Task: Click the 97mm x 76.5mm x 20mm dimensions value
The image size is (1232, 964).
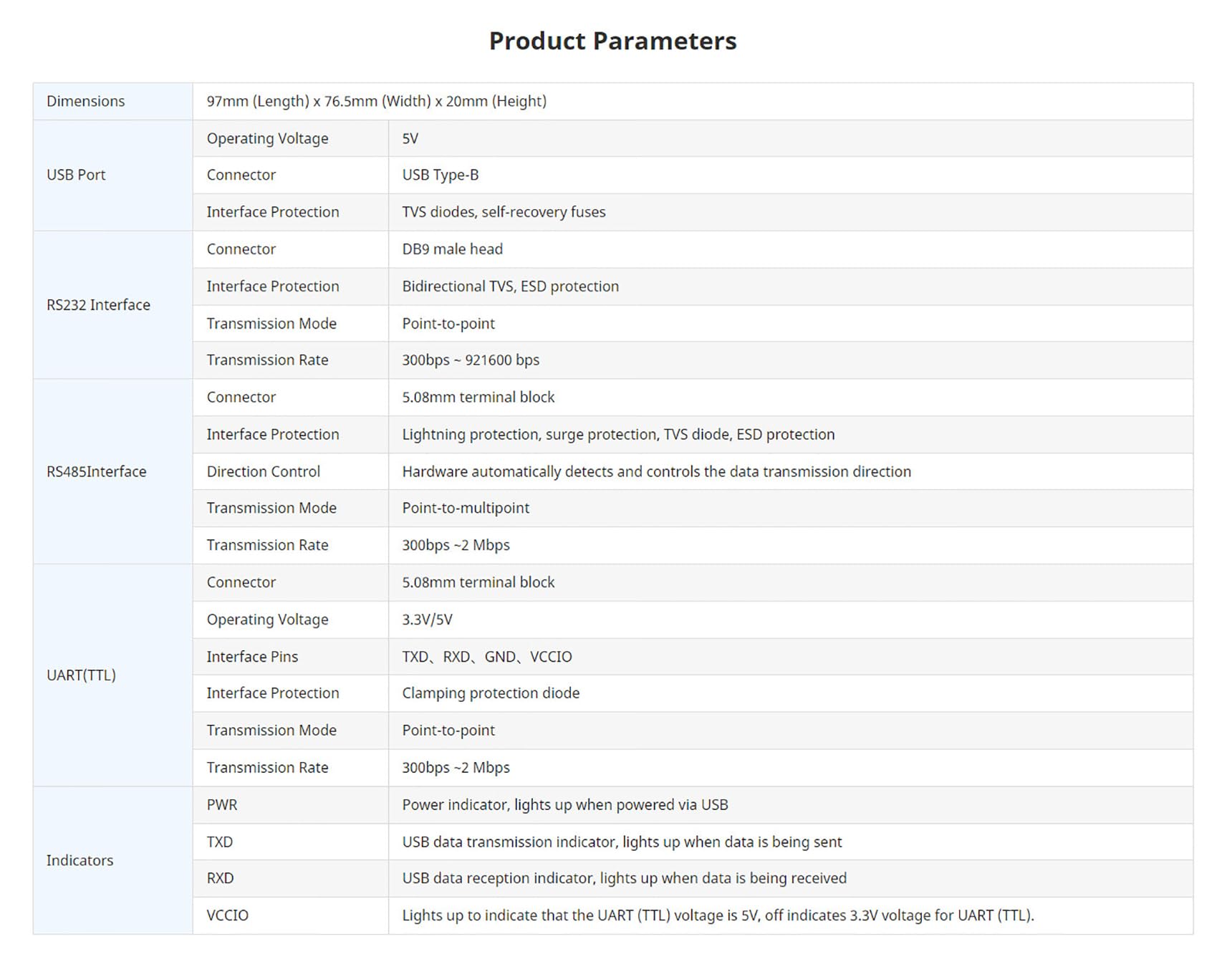Action: click(376, 101)
